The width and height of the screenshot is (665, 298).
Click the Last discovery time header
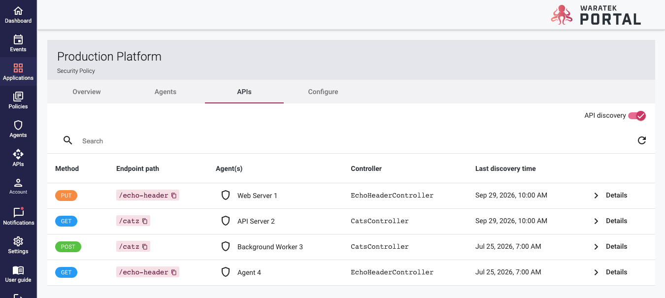pyautogui.click(x=505, y=168)
